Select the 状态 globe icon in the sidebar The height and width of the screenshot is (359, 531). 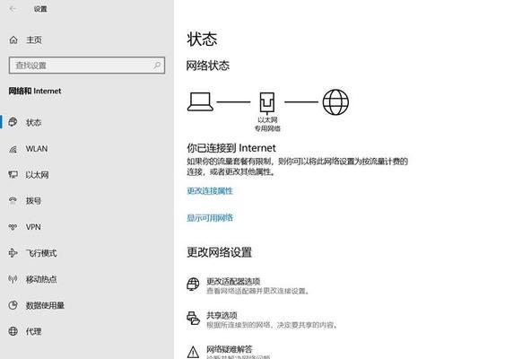tap(13, 122)
